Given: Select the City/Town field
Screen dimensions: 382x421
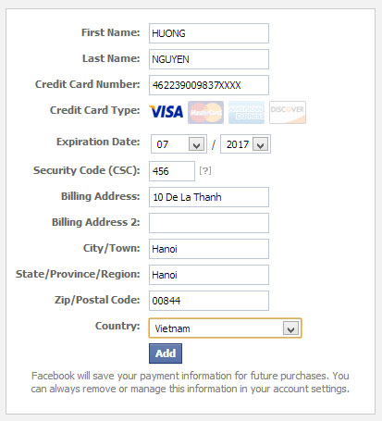Looking at the screenshot, I should point(209,249).
